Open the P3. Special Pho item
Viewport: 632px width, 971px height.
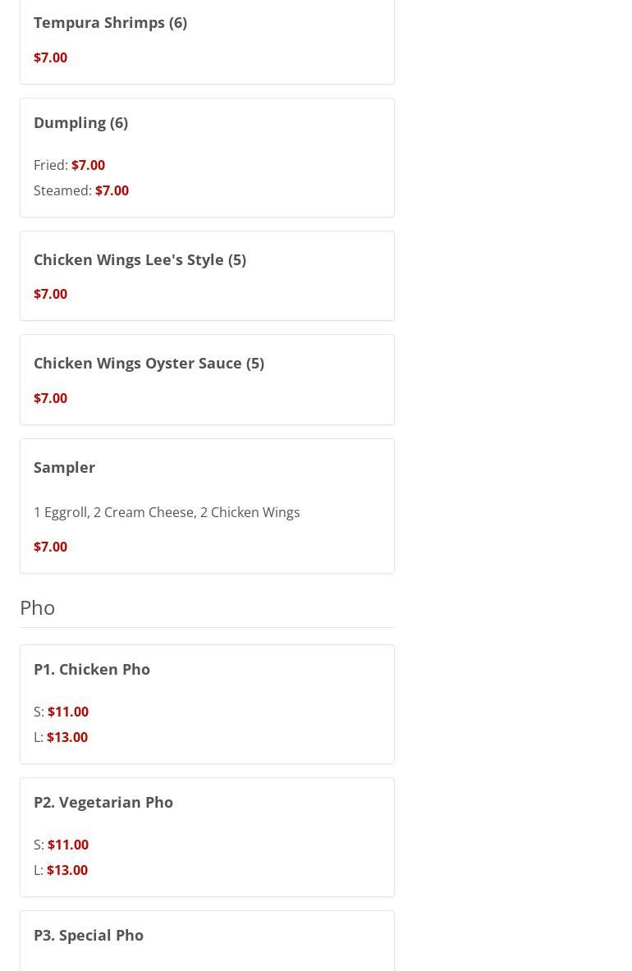(89, 935)
